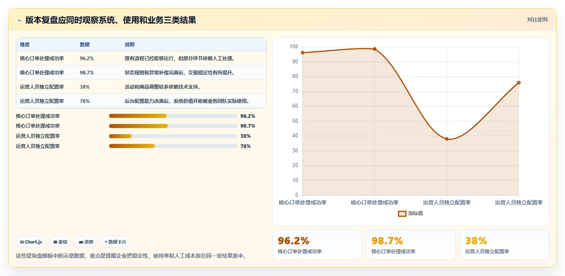Image resolution: width=565 pixels, height=276 pixels.
Task: Click the 38% progress bar
Action: coord(173,136)
